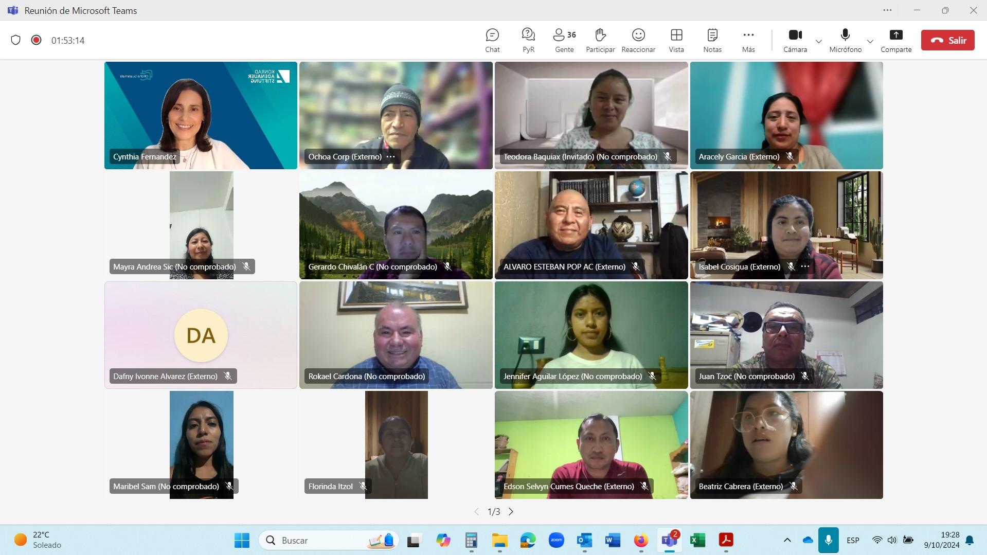Image resolution: width=987 pixels, height=555 pixels.
Task: Show the Gente participants list
Action: [564, 40]
